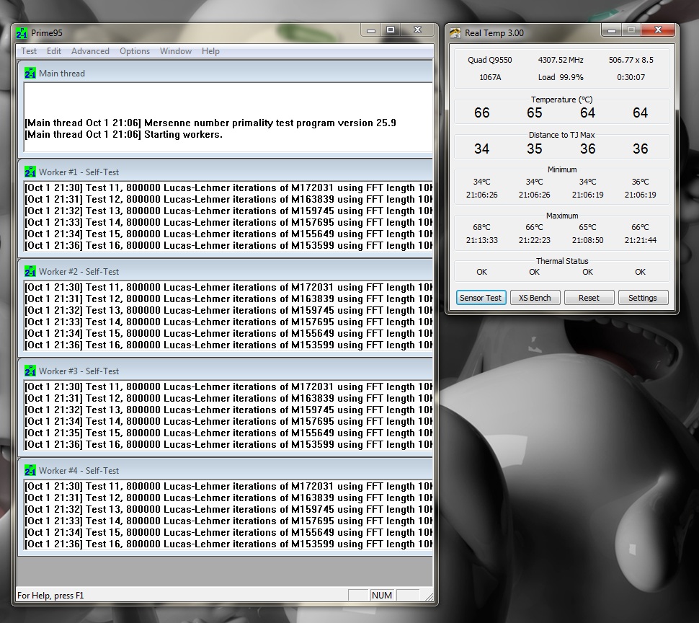699x623 pixels.
Task: Maximize the Prime95 window
Action: (x=391, y=30)
